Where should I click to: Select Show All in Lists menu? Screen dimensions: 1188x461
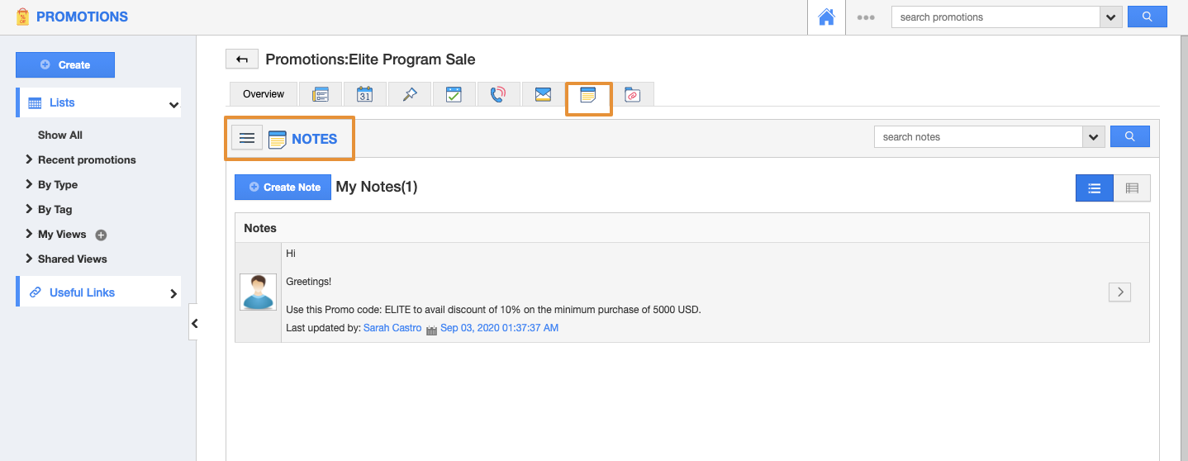coord(60,135)
